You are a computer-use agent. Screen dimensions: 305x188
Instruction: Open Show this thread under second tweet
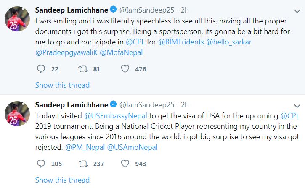tap(62, 180)
